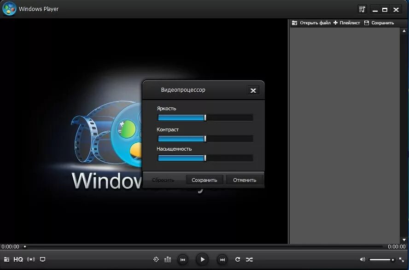Toggle repeat playback
Screen dimensions: 409x270
pyautogui.click(x=237, y=259)
